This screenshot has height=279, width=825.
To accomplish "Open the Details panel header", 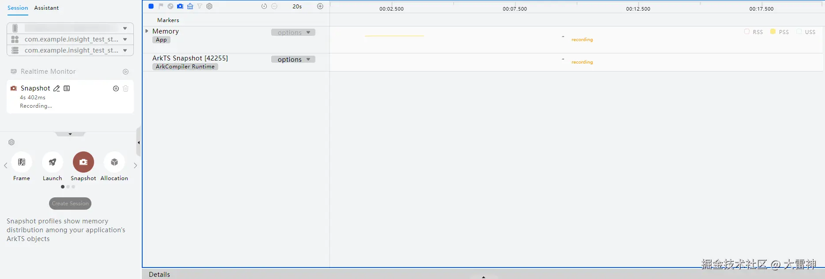I will tap(159, 275).
